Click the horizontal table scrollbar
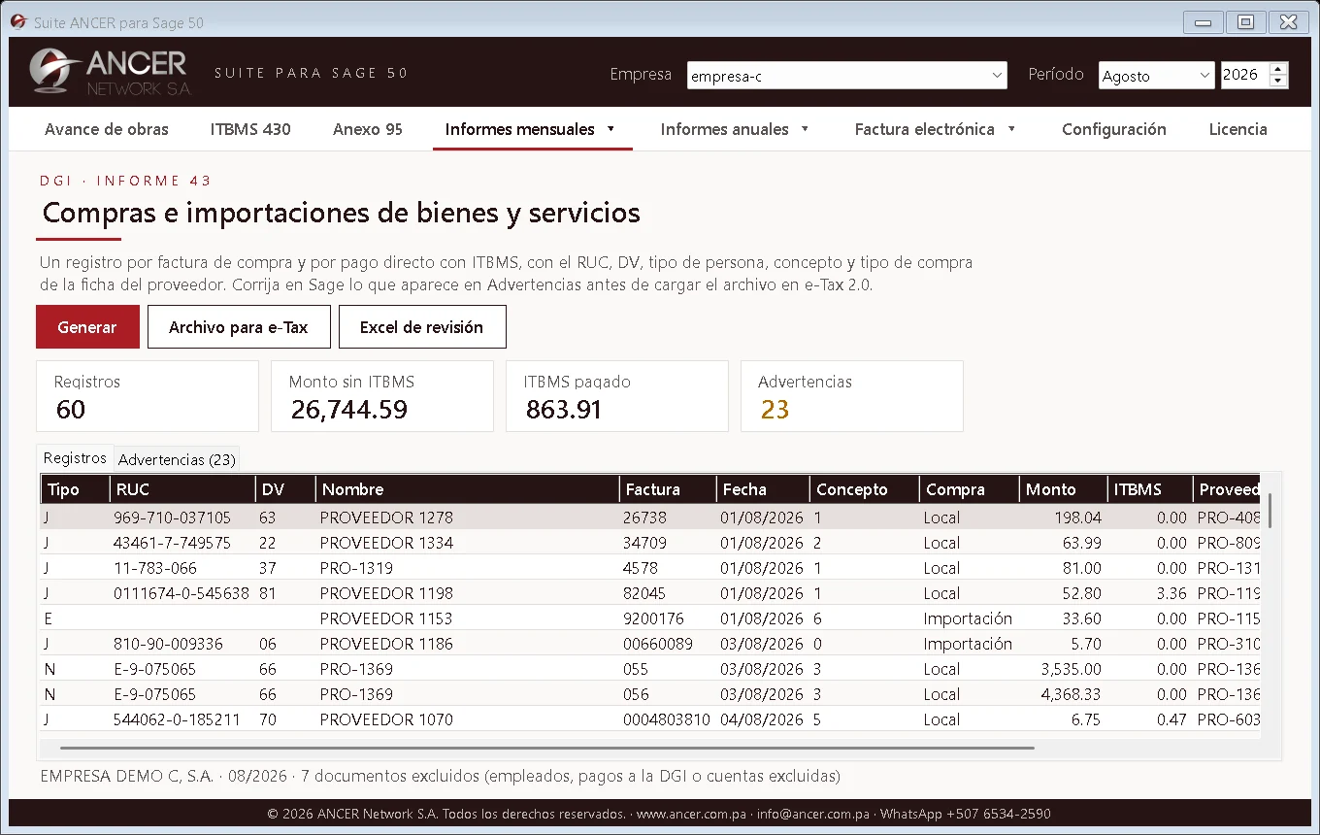This screenshot has width=1320, height=835. click(x=547, y=748)
